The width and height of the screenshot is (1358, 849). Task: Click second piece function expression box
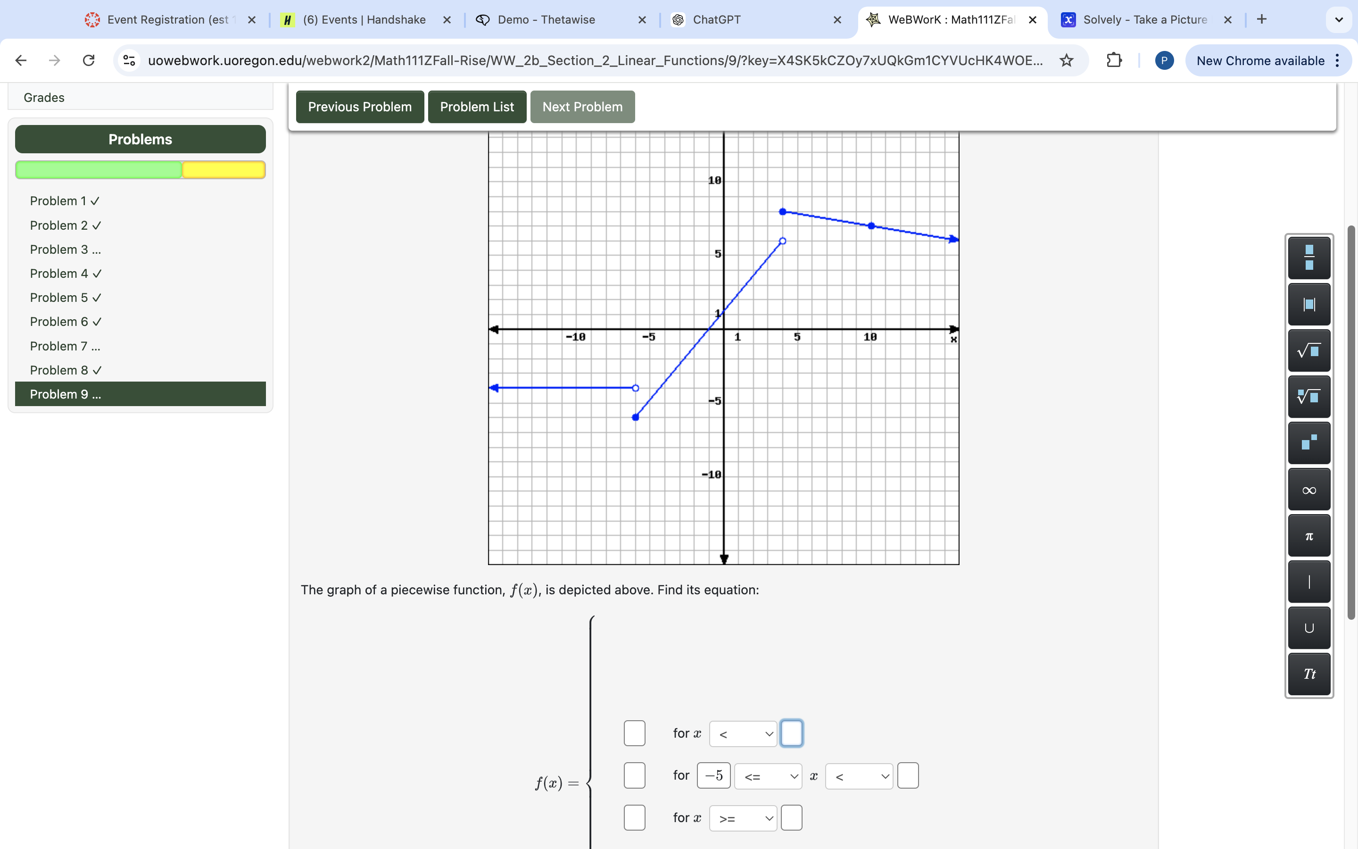click(x=634, y=775)
